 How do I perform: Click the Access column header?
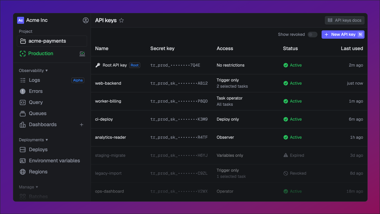point(225,49)
